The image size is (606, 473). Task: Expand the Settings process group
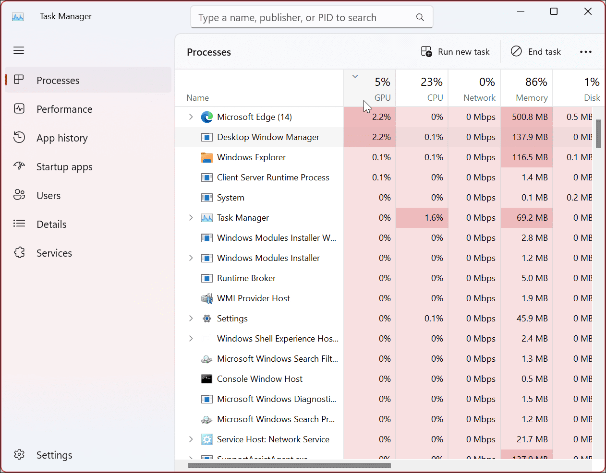[191, 319]
